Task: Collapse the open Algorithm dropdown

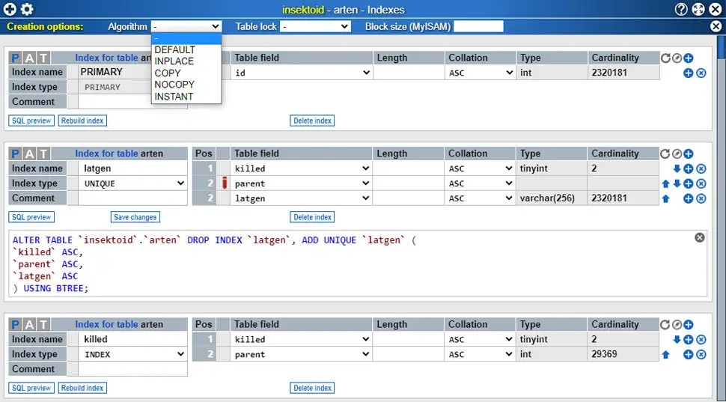Action: pos(186,26)
